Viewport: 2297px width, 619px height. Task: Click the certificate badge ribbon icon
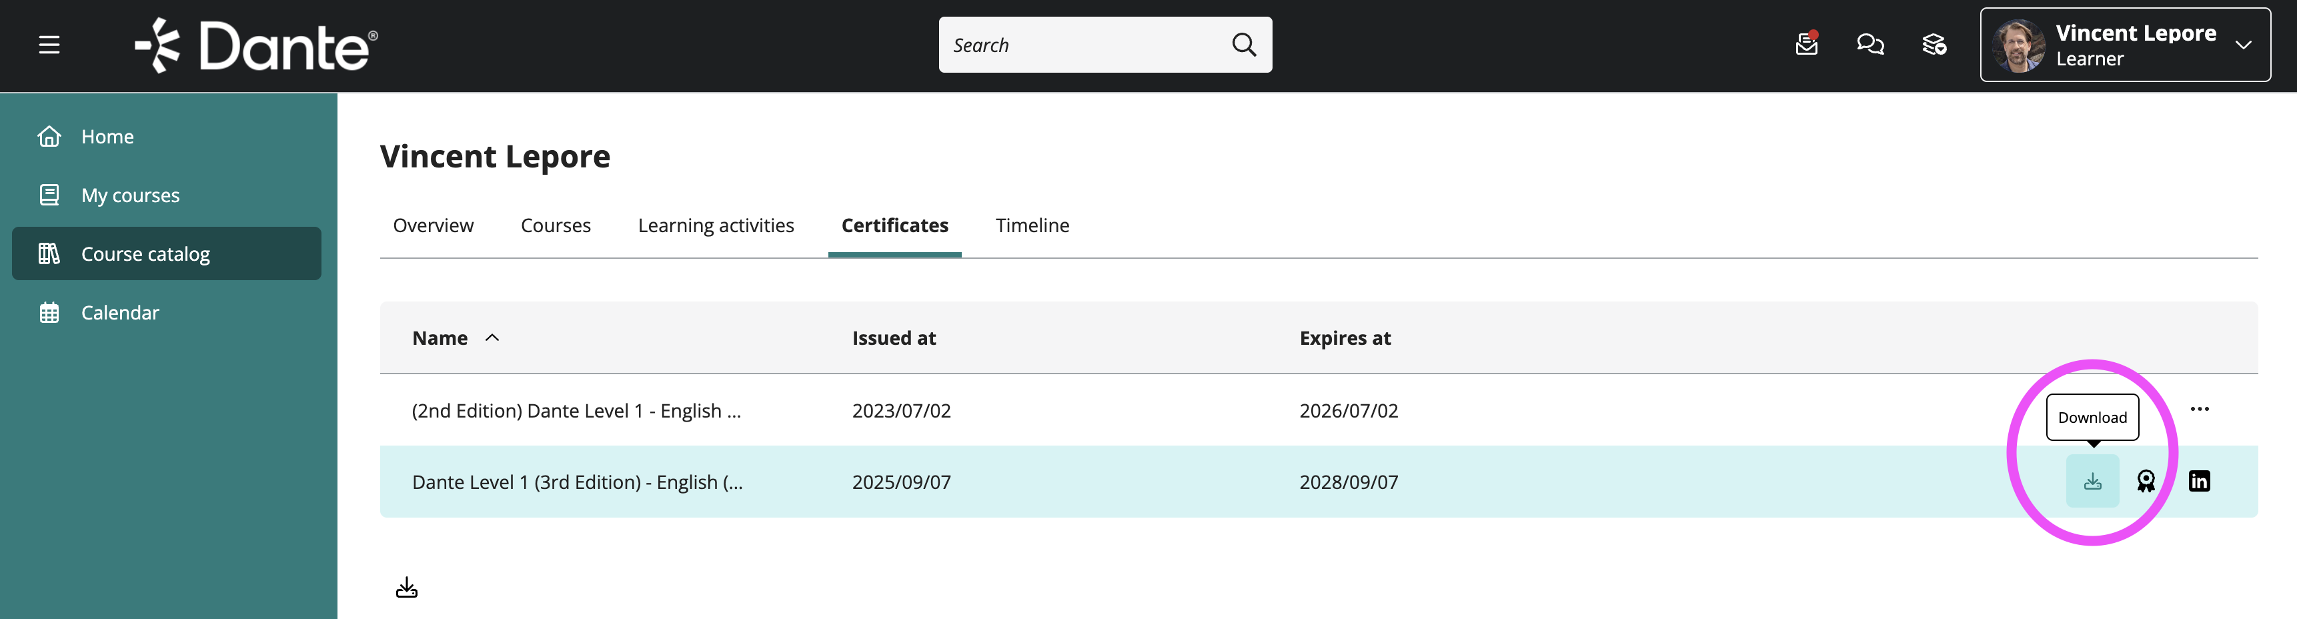coord(2146,482)
